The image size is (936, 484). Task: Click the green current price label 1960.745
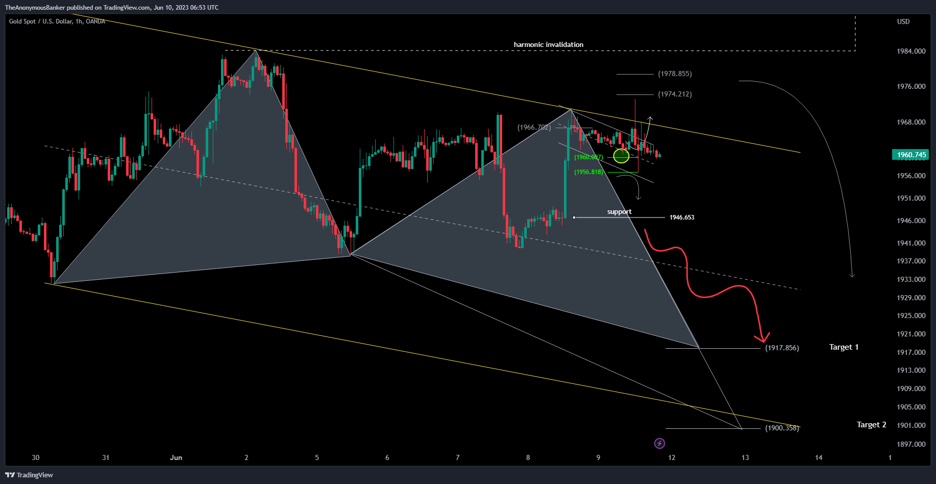pos(911,155)
